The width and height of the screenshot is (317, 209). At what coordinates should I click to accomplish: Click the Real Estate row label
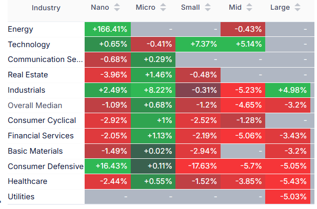click(x=28, y=75)
